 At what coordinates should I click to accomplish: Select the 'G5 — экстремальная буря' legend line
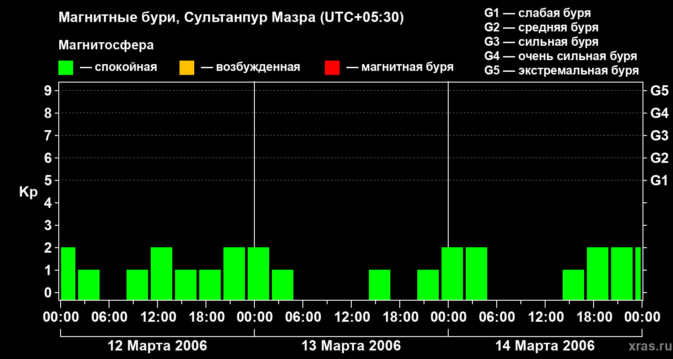click(562, 70)
